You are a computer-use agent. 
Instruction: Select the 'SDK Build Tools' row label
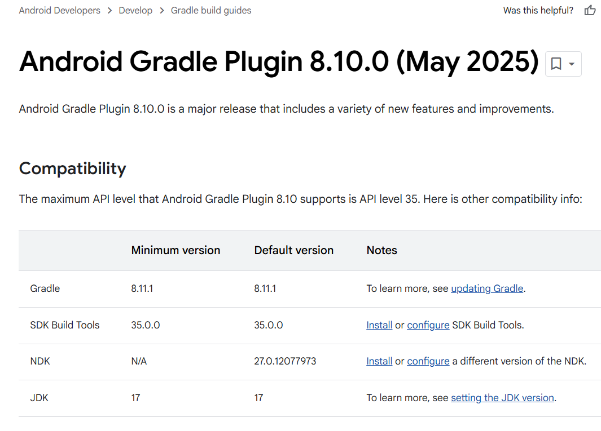(x=65, y=325)
